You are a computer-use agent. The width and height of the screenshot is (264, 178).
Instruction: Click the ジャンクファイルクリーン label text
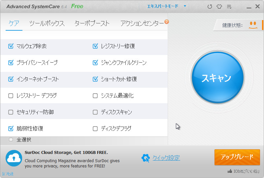[x=124, y=63]
